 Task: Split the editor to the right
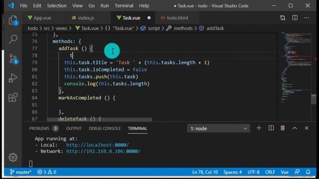(x=295, y=18)
